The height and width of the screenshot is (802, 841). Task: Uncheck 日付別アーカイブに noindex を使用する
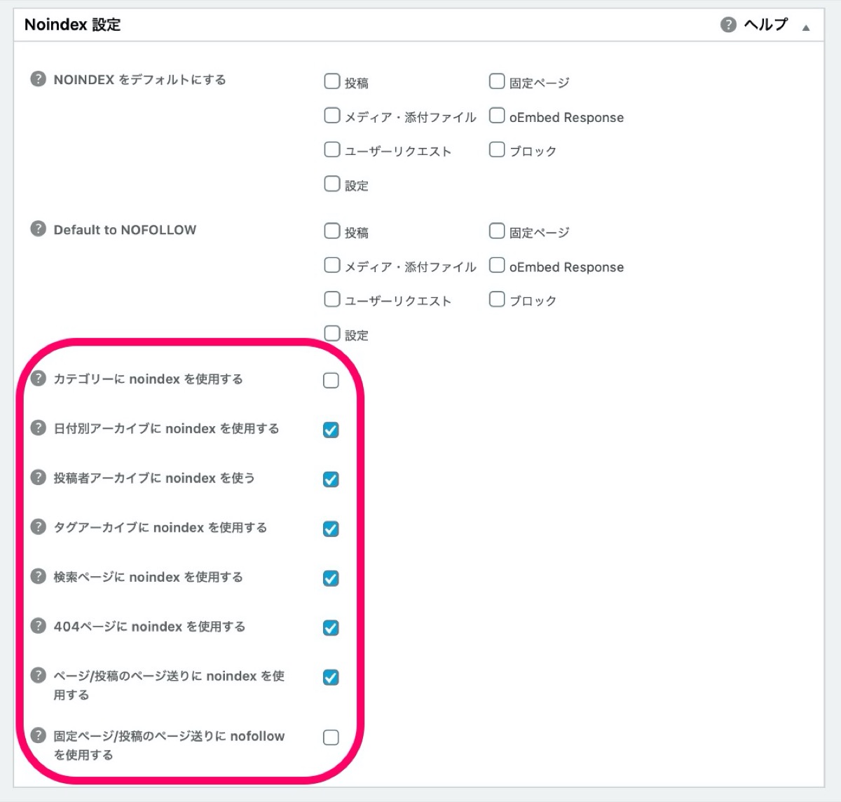click(331, 430)
